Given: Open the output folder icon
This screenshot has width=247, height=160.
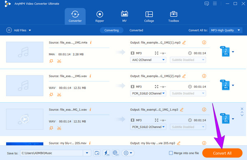Looking at the screenshot, I should (x=97, y=153).
